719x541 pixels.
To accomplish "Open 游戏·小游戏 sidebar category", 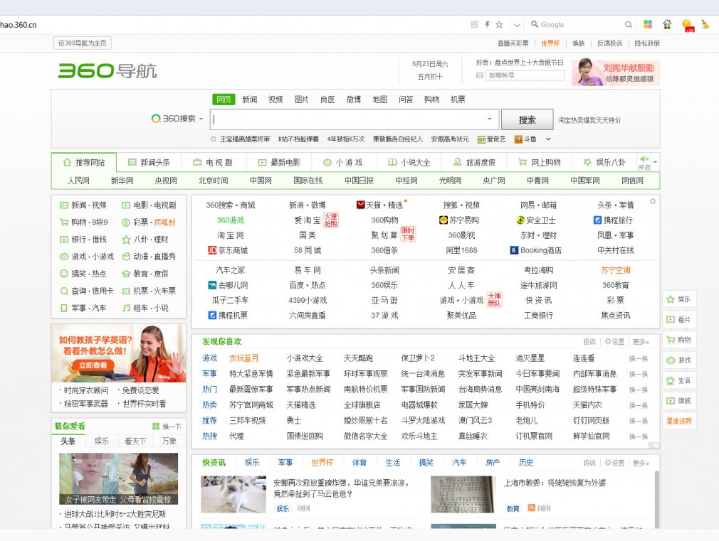I will pos(87,257).
